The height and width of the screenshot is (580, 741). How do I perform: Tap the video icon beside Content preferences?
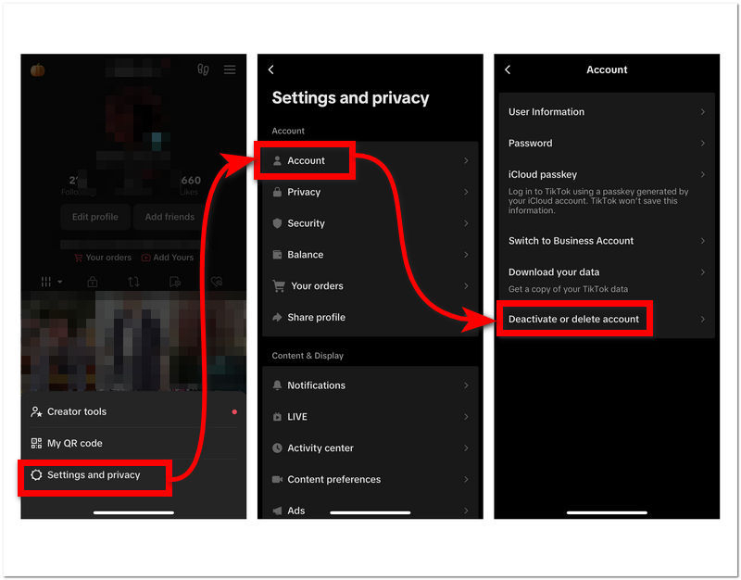pyautogui.click(x=277, y=479)
